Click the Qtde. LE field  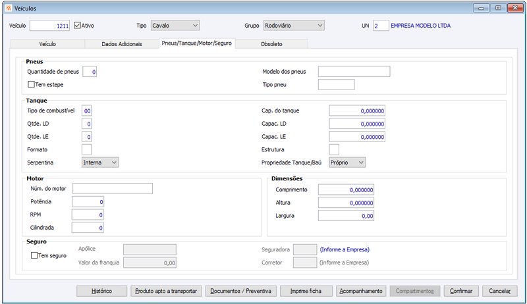tap(87, 137)
